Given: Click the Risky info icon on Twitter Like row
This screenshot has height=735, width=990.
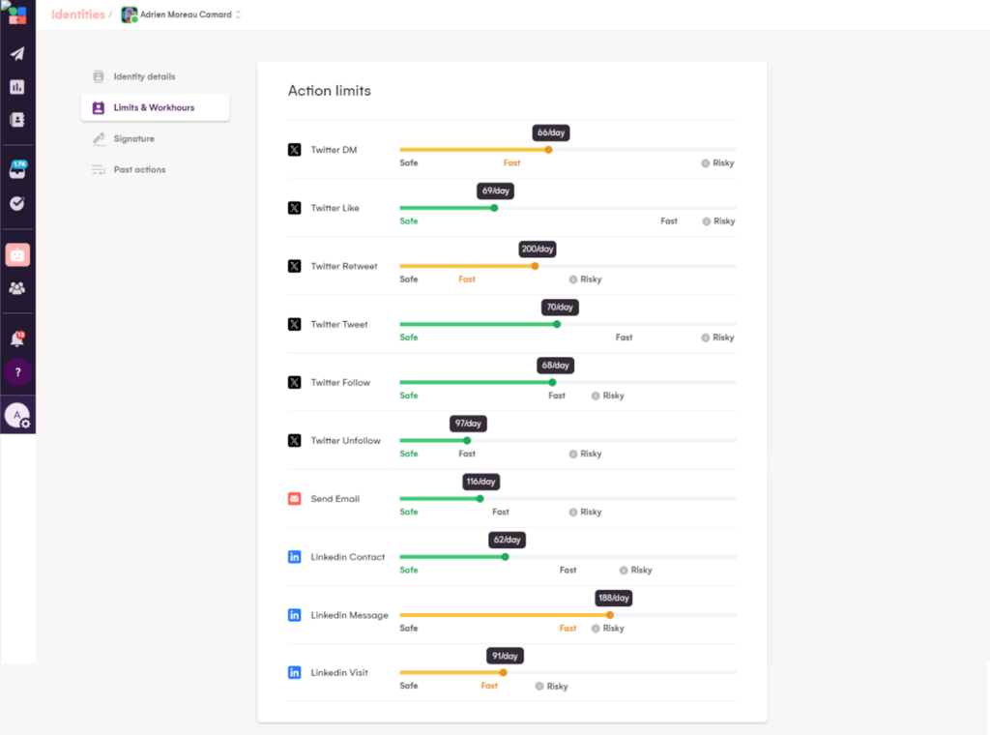Looking at the screenshot, I should click(x=706, y=221).
